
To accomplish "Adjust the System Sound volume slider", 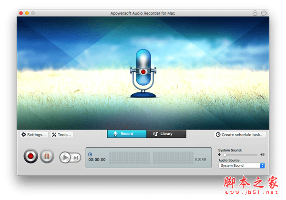I will 241,155.
